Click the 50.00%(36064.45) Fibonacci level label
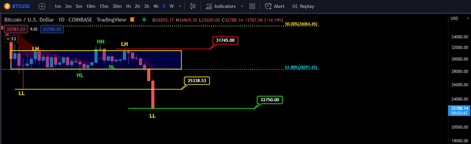The width and height of the screenshot is (471, 144). click(x=301, y=24)
